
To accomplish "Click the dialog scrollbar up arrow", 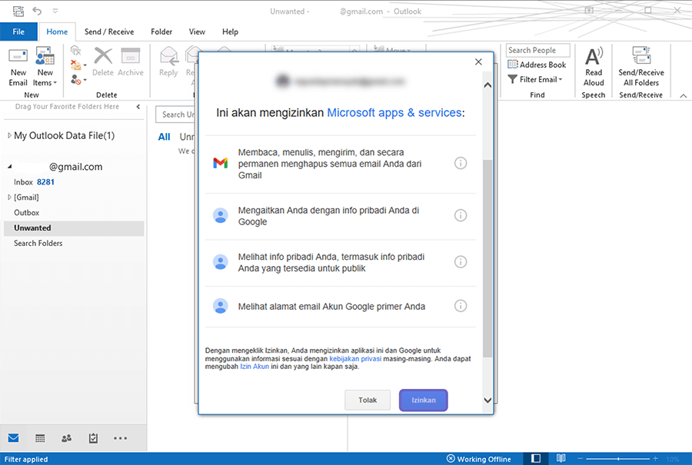I will (x=487, y=85).
